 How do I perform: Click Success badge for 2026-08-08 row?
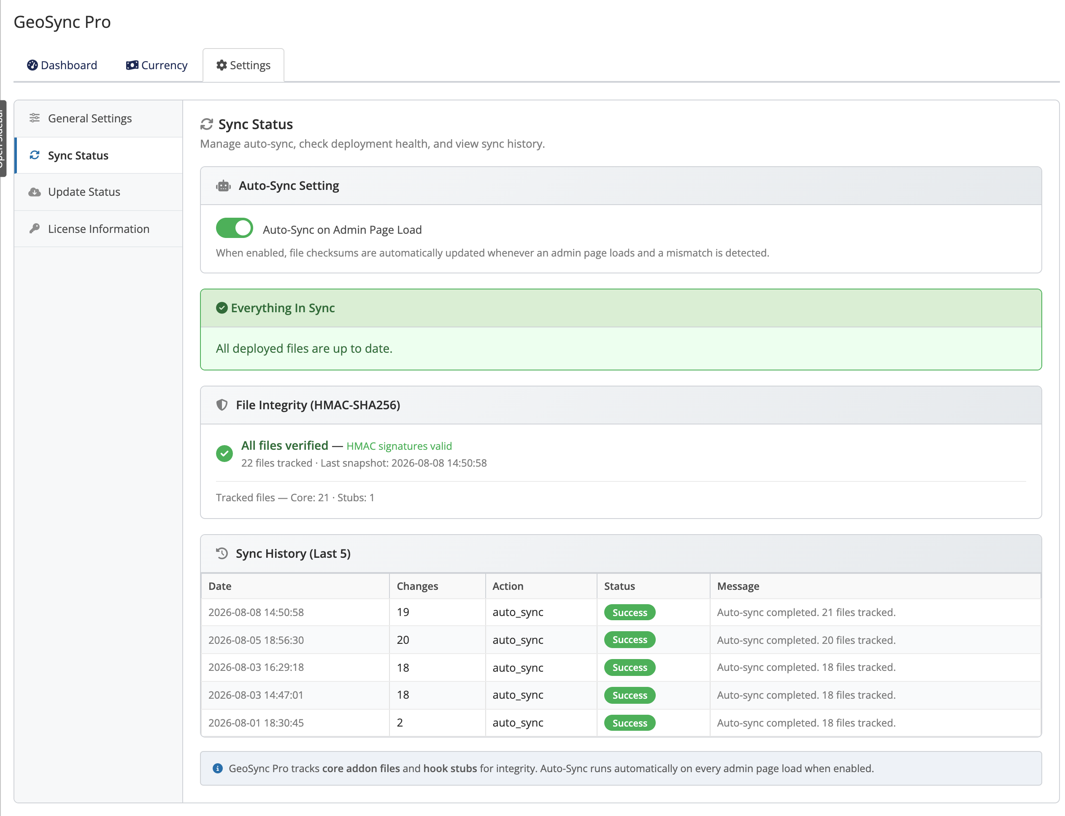(x=630, y=613)
